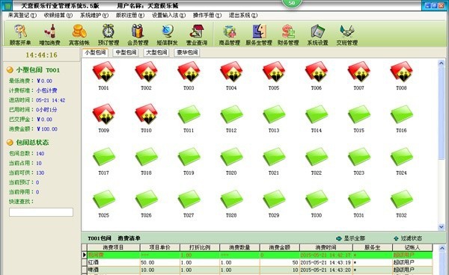Open the 操作手册 menu

coord(207,16)
